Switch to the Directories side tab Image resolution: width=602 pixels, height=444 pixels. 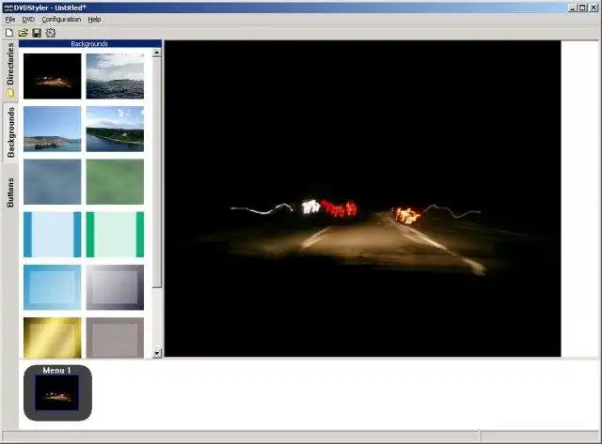(10, 69)
